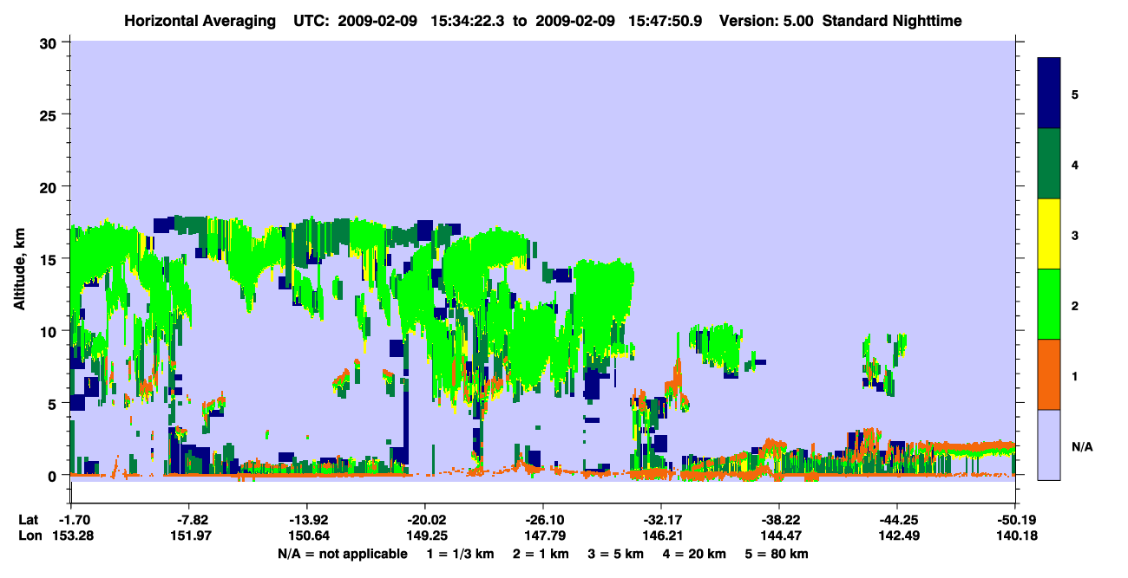Click the longitude value 151.97
Screen dimensions: 1128x578
coord(188,536)
